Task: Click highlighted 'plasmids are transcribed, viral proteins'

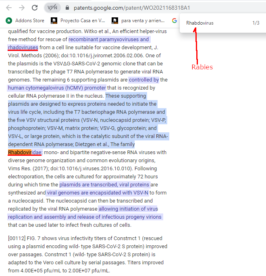Action: [104, 185]
